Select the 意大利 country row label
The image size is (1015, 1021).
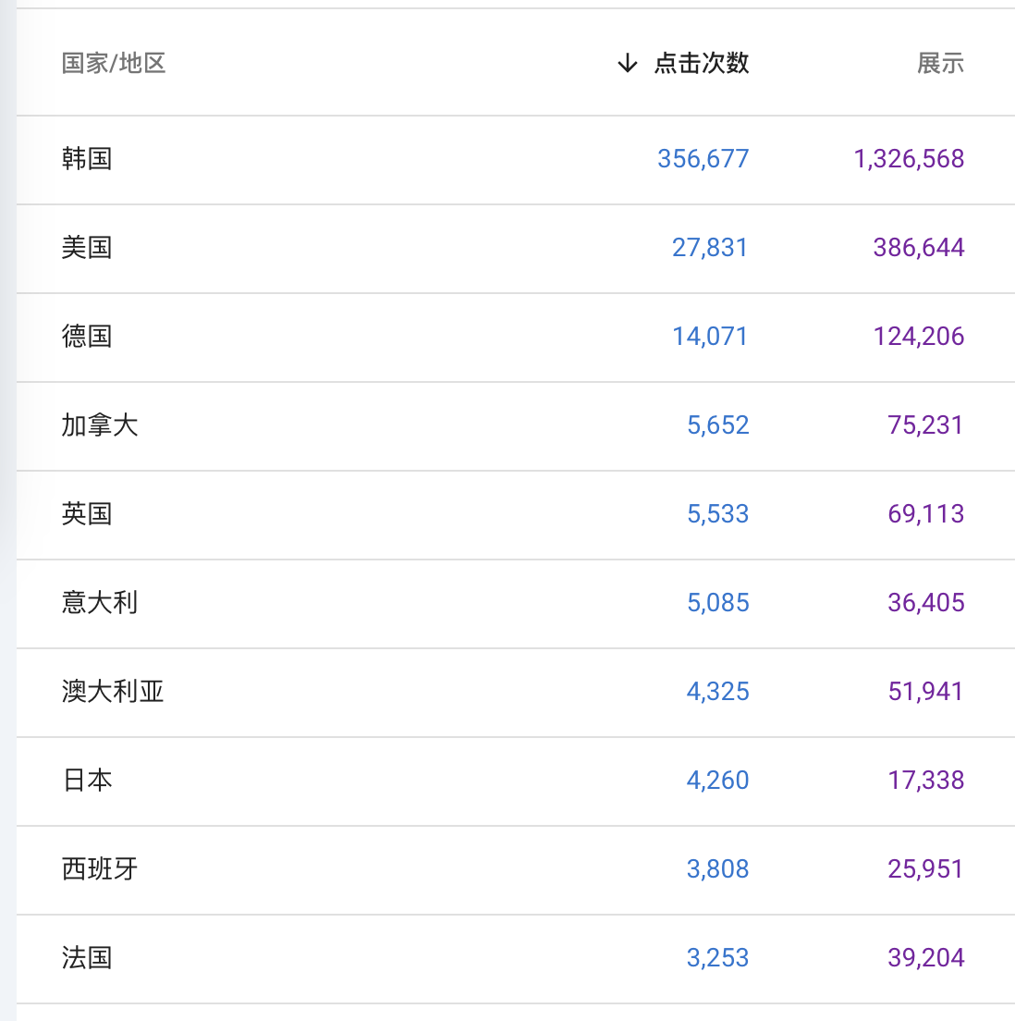[x=100, y=603]
